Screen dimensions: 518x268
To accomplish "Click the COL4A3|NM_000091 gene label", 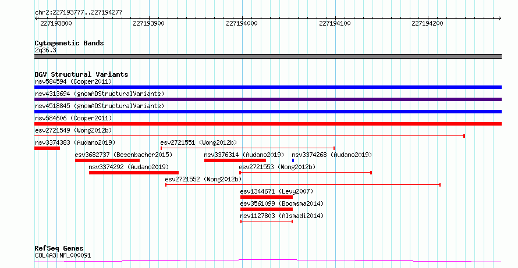I will point(63,255).
